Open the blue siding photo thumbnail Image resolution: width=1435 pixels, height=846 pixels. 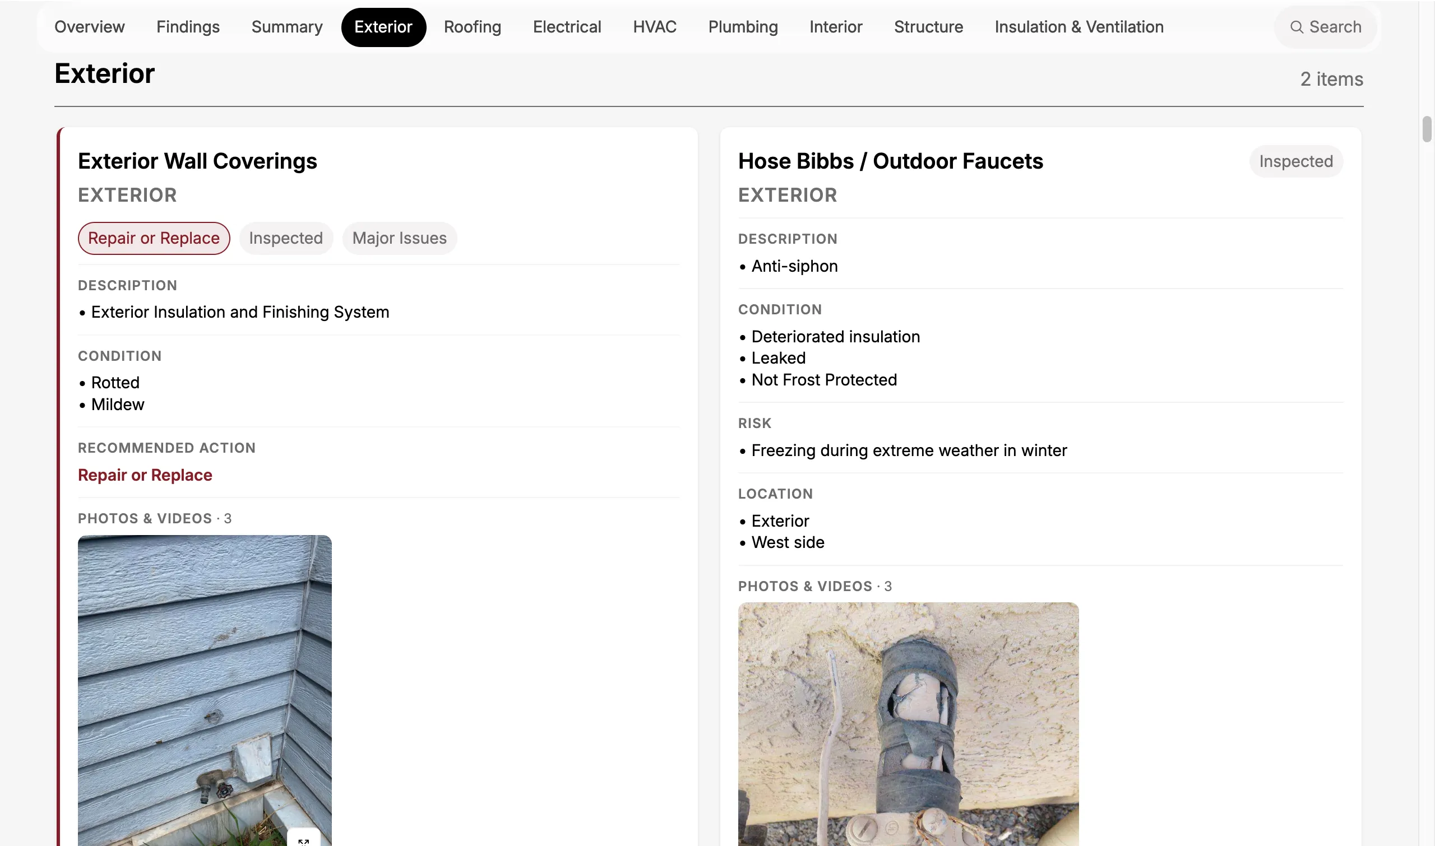point(205,690)
